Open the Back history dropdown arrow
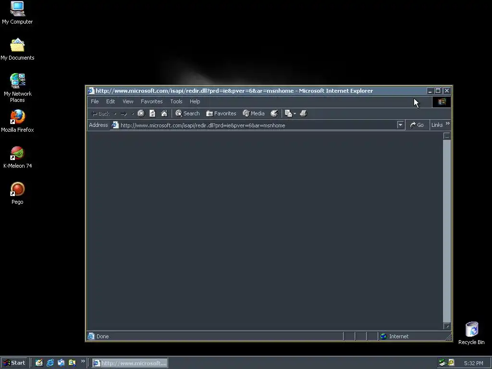This screenshot has height=369, width=492. click(x=115, y=113)
